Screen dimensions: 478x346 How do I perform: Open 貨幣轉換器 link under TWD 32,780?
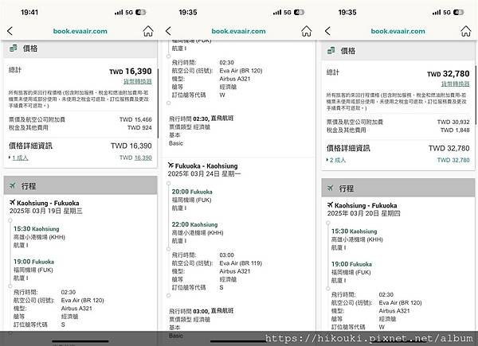point(455,84)
